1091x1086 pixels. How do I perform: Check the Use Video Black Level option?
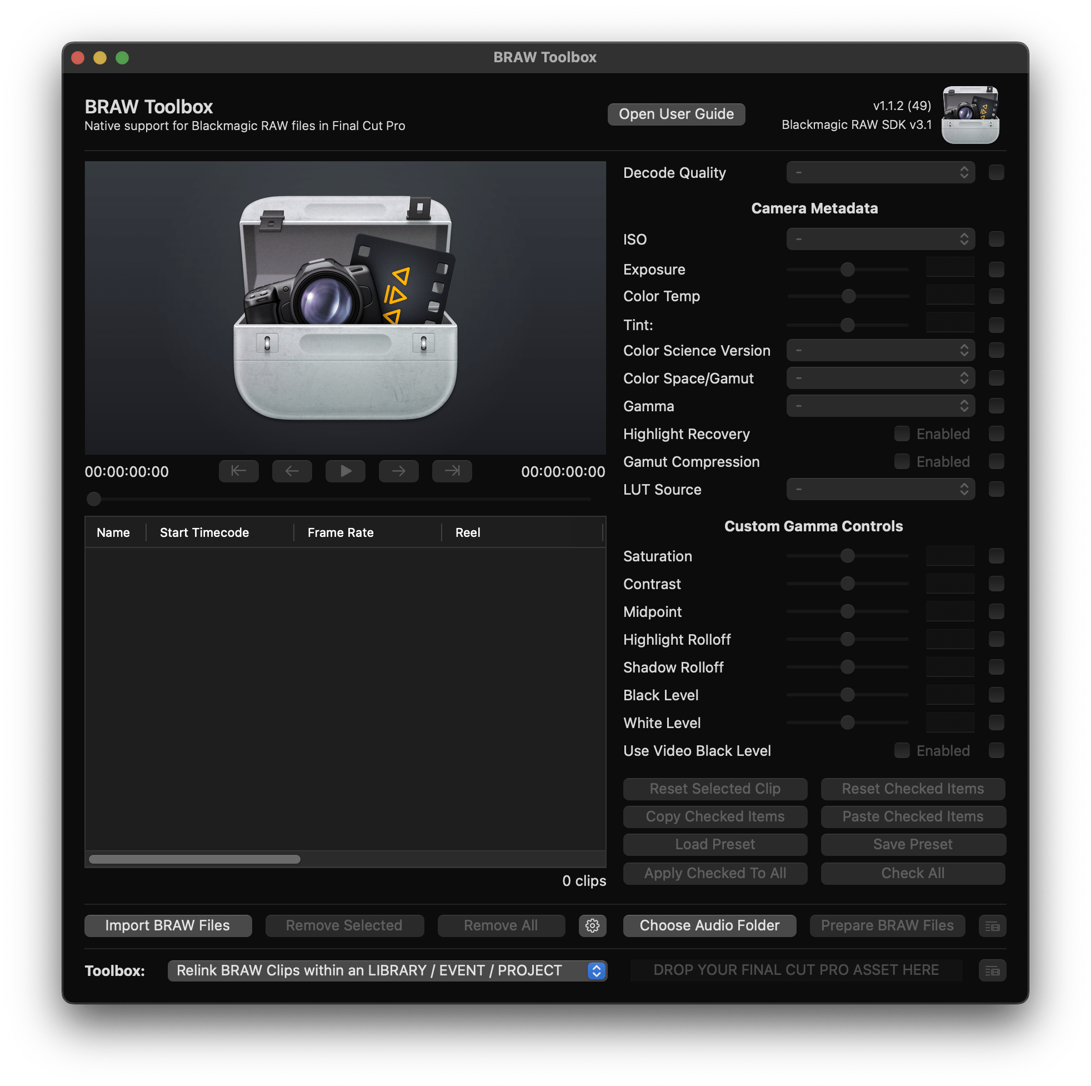902,750
